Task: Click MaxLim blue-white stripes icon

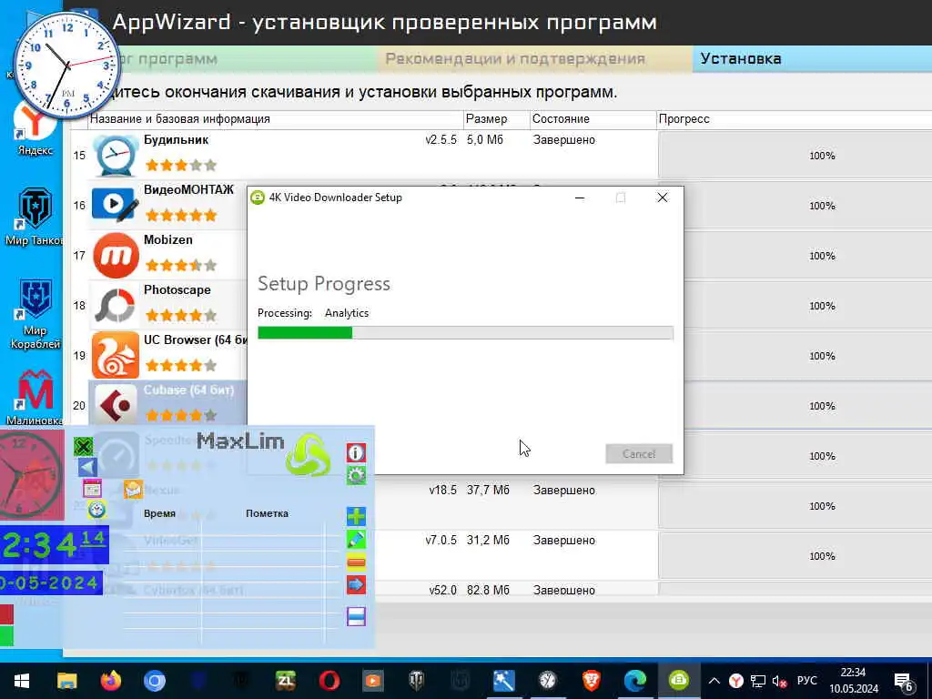Action: click(x=356, y=616)
